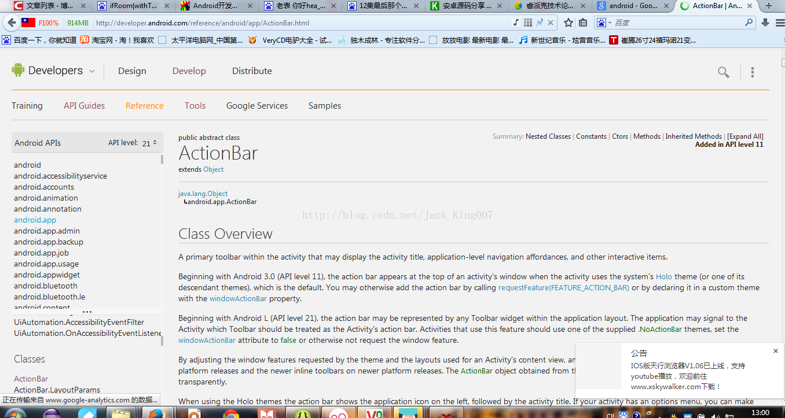Close the 公告 notification popup

[776, 351]
